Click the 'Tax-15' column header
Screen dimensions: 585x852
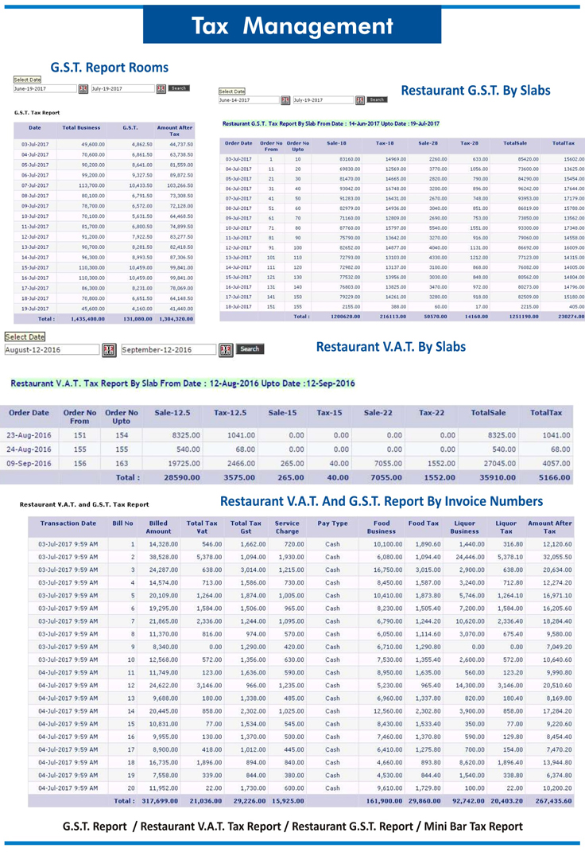pyautogui.click(x=329, y=413)
